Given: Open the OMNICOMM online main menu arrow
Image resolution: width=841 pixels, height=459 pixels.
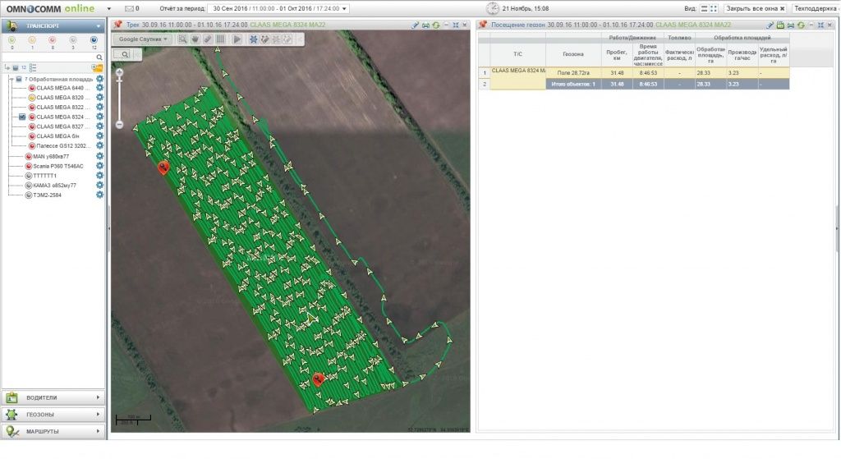Looking at the screenshot, I should 109,9.
